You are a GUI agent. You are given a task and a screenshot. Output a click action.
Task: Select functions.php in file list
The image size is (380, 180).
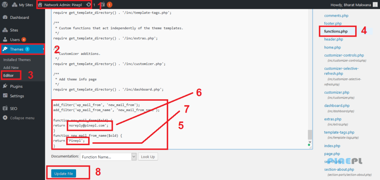335,31
